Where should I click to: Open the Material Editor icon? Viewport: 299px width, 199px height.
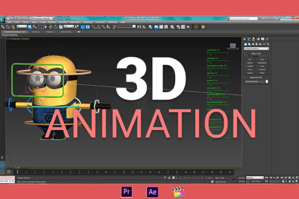click(172, 27)
